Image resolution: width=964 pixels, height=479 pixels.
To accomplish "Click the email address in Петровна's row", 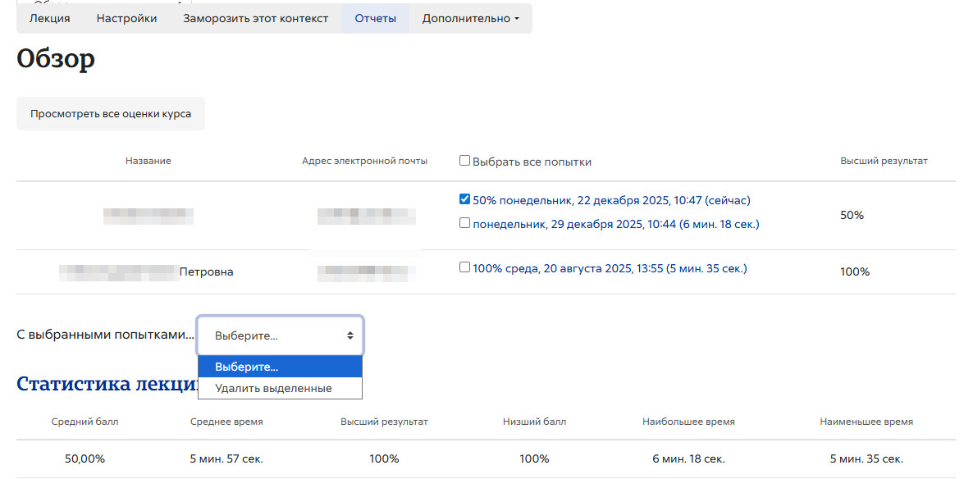I will [366, 271].
